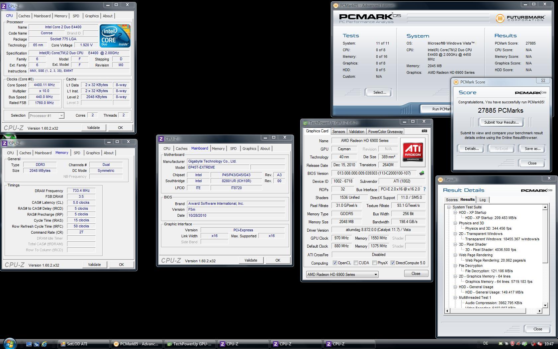Launch Internet Explorer from Quick Launch

pos(44,344)
